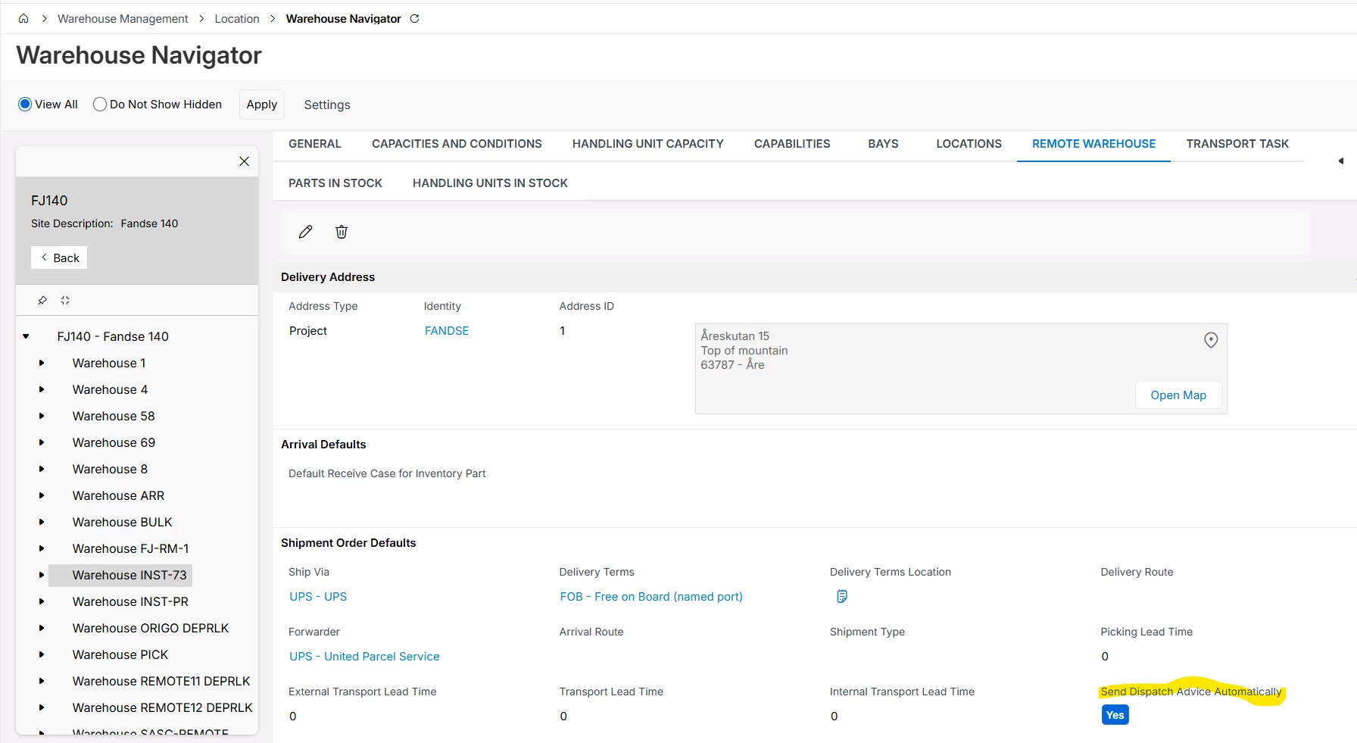Screen dimensions: 1357x743
Task: Click the pin icon in navigator panel
Action: point(42,301)
